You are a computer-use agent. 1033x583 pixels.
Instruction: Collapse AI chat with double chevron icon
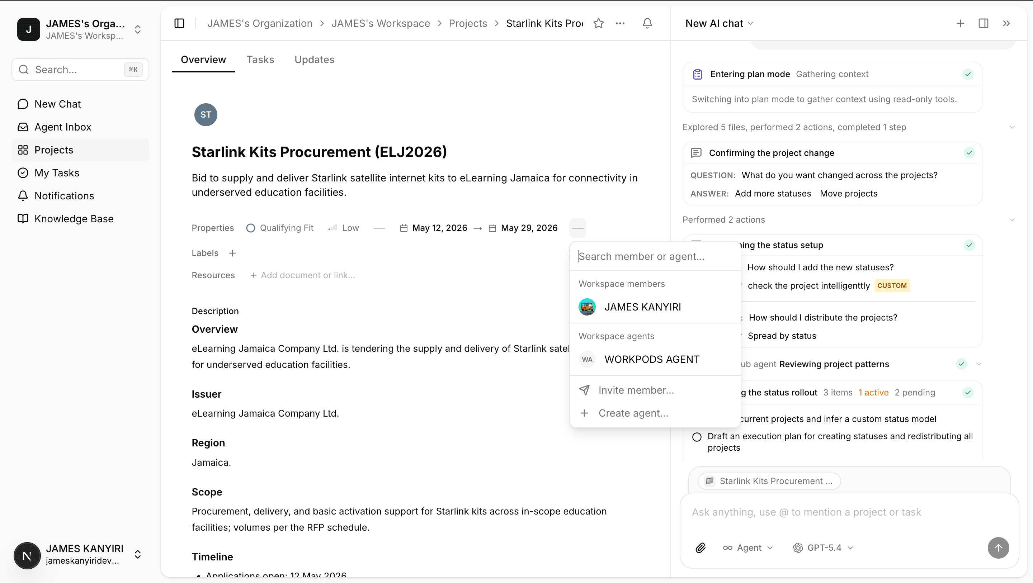click(1006, 23)
